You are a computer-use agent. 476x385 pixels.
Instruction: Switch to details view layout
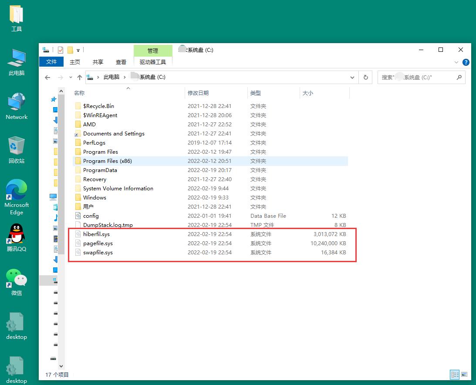(455, 375)
